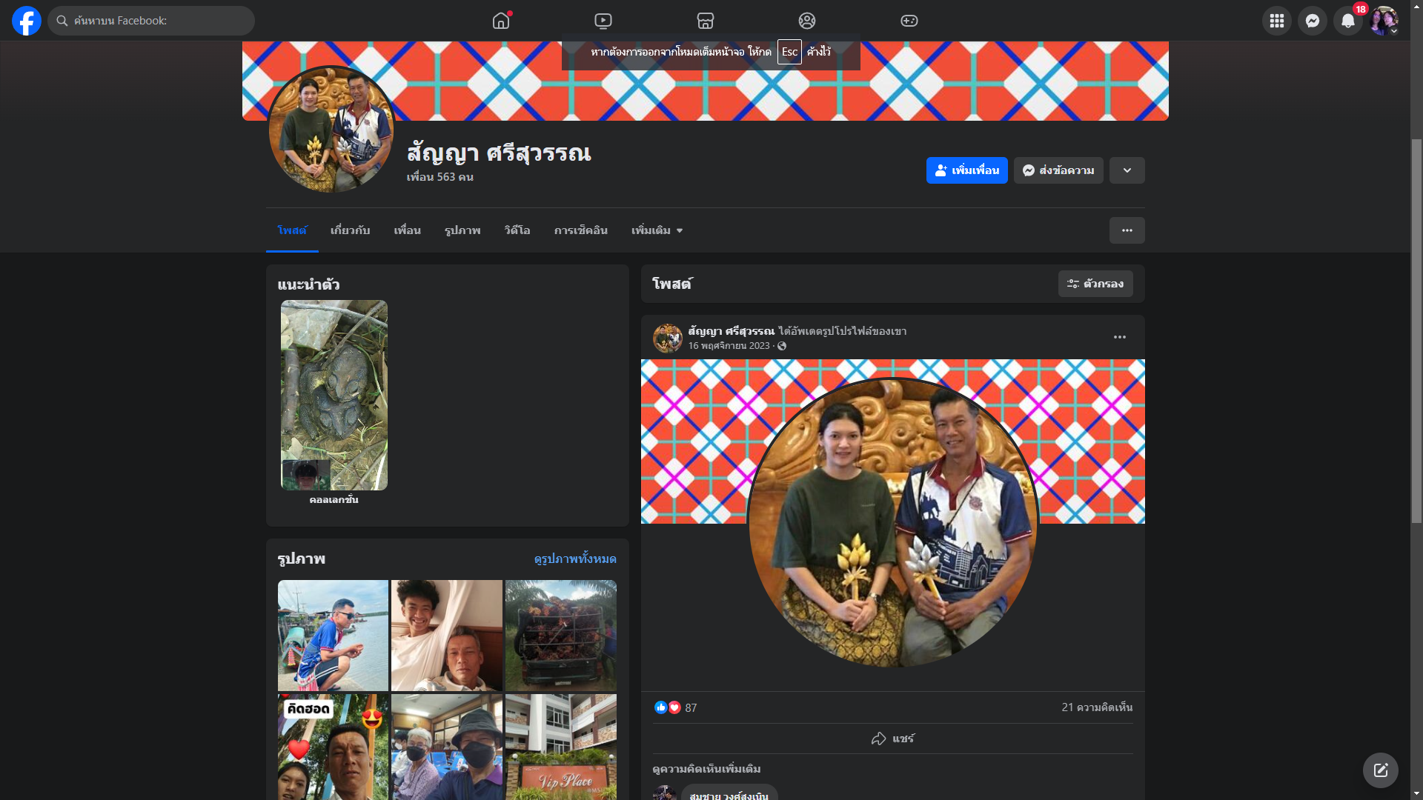Open Messenger chats icon
Screen dimensions: 1423x800
coord(1313,21)
